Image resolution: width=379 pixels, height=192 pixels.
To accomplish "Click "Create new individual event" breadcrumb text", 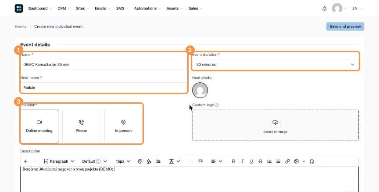I will click(x=58, y=27).
